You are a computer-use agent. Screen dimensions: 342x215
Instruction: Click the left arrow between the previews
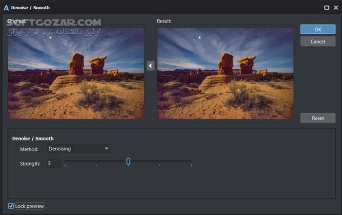(x=150, y=66)
